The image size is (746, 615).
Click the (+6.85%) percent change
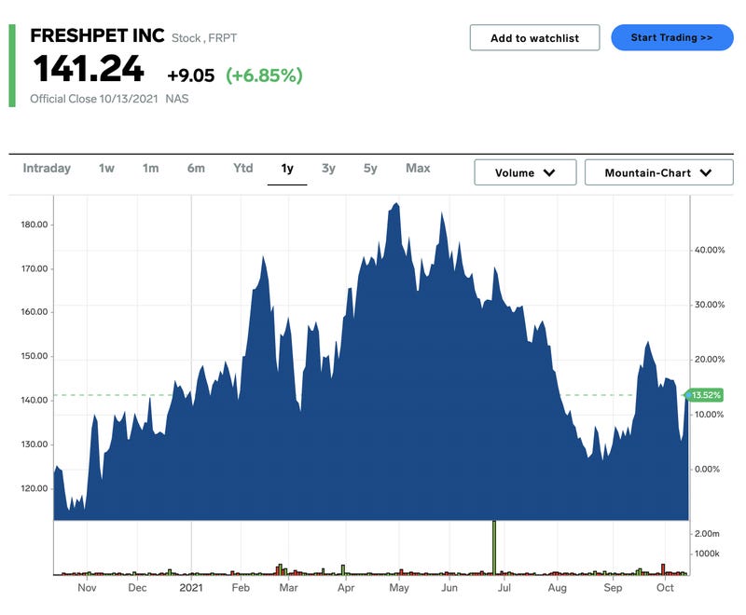[x=264, y=75]
